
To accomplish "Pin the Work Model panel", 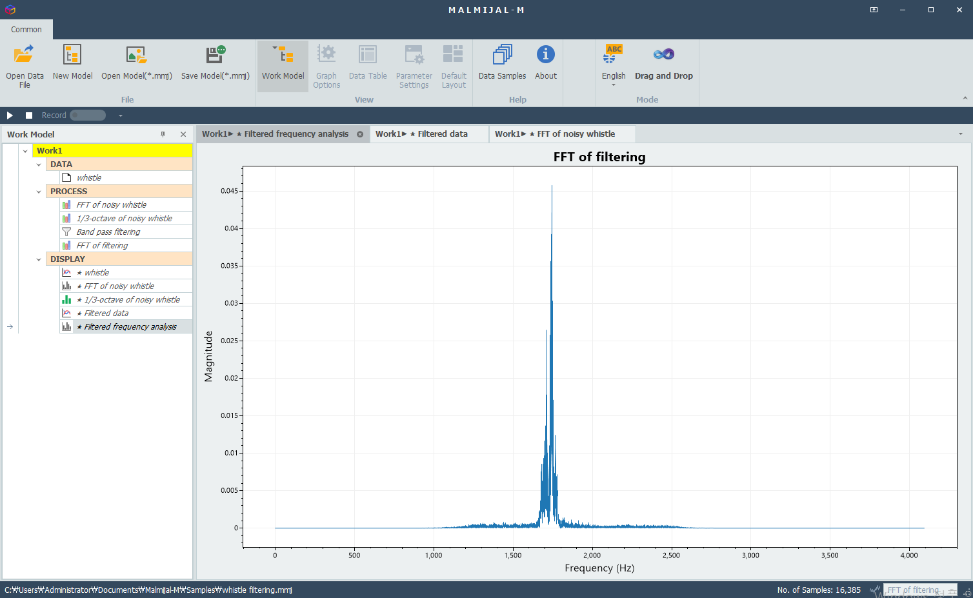I will pos(163,134).
